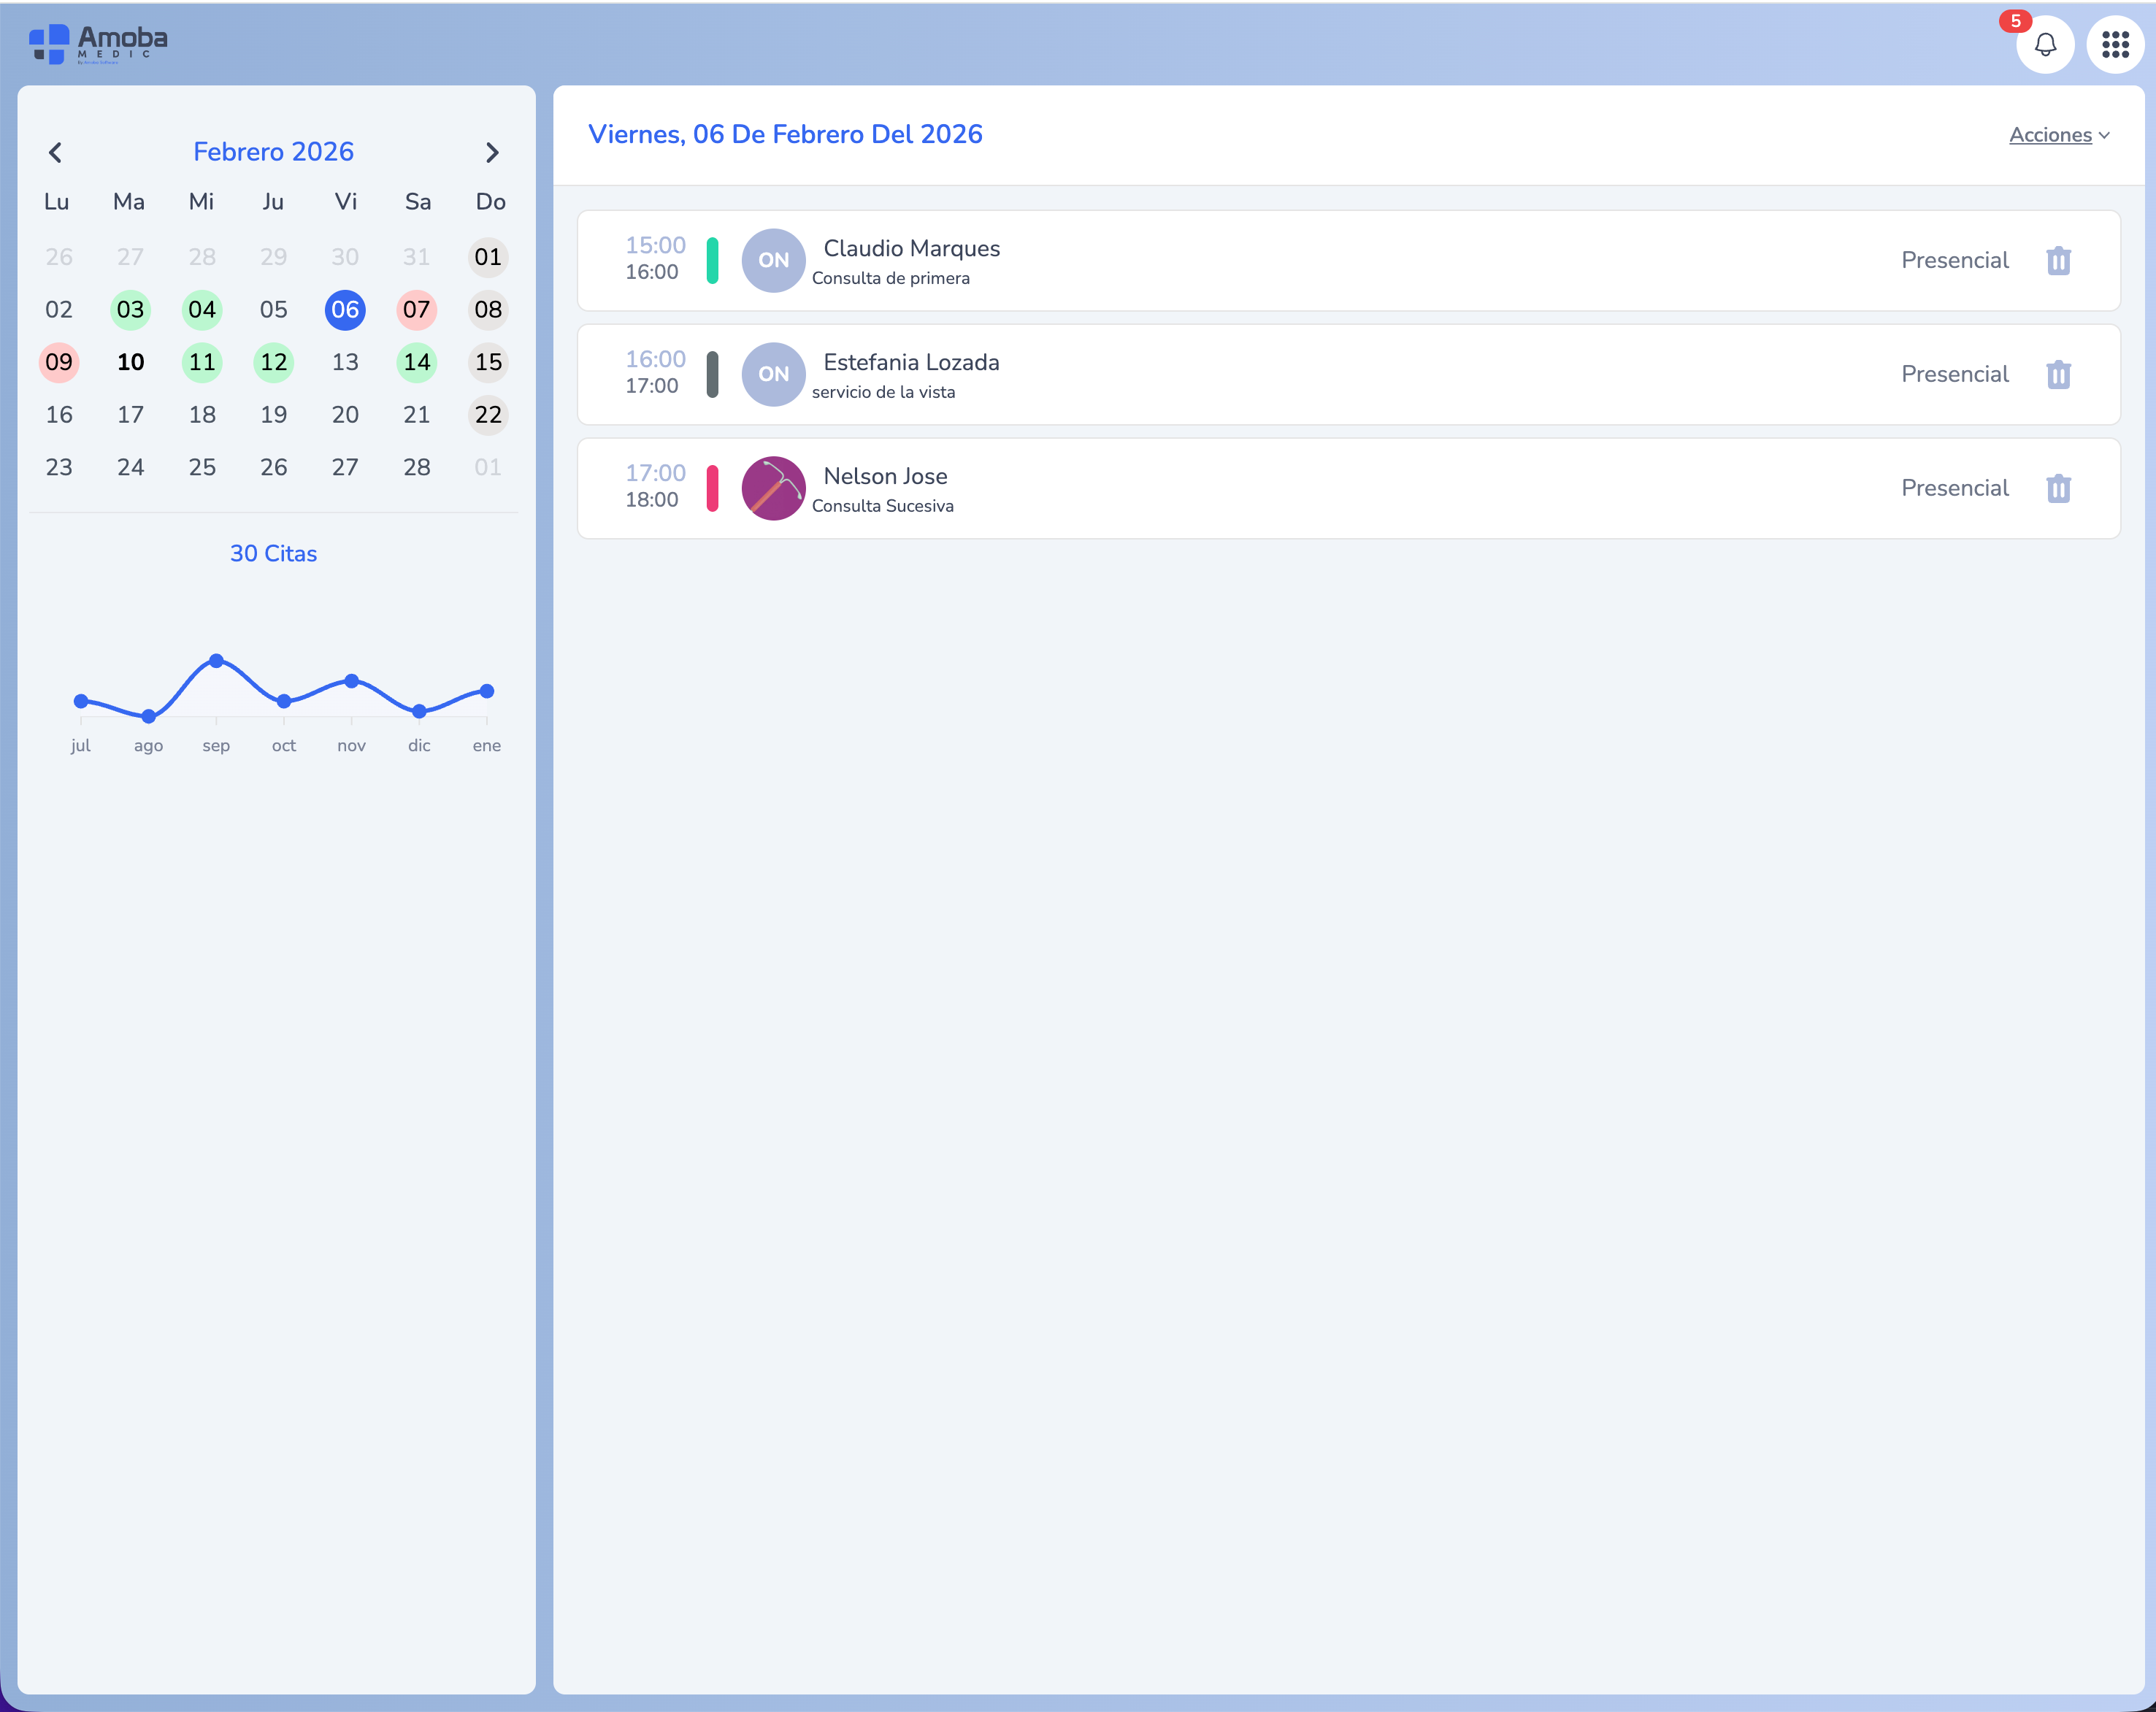This screenshot has width=2156, height=1712.
Task: Go to previous month arrow
Action: click(56, 152)
